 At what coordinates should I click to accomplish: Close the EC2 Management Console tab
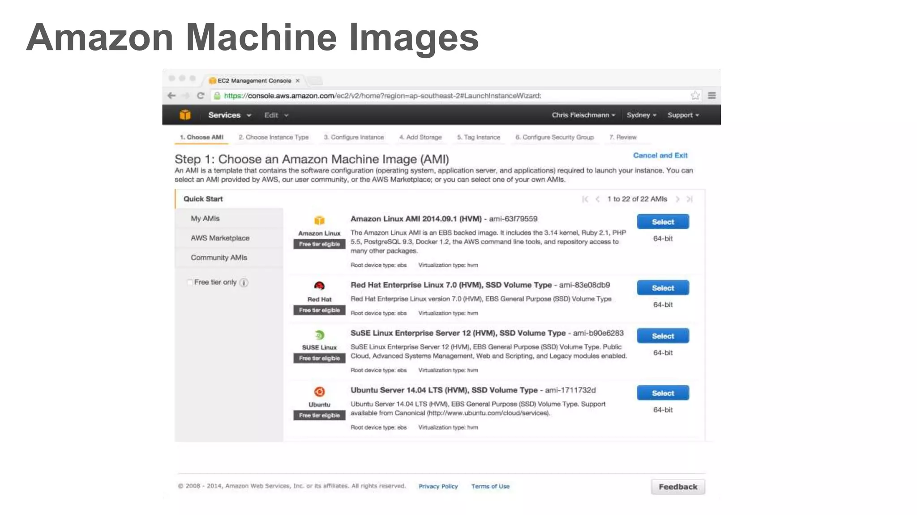297,81
